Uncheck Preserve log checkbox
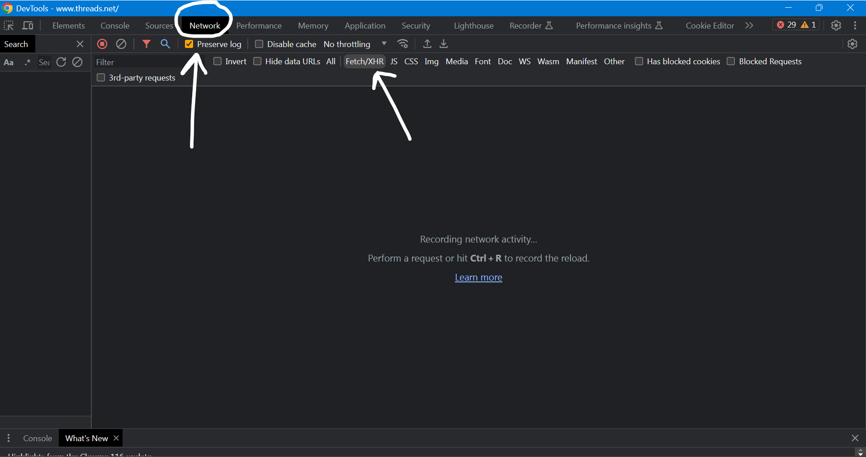 pos(189,44)
